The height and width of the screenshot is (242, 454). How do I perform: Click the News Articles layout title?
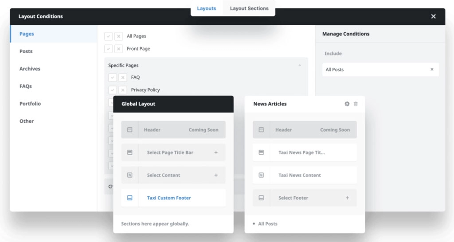[270, 104]
